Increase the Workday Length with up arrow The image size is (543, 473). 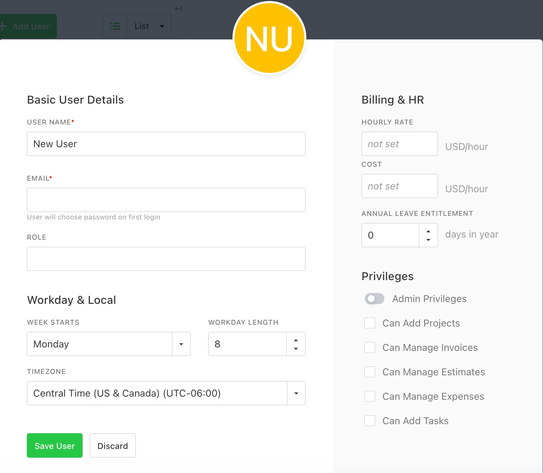coord(296,340)
